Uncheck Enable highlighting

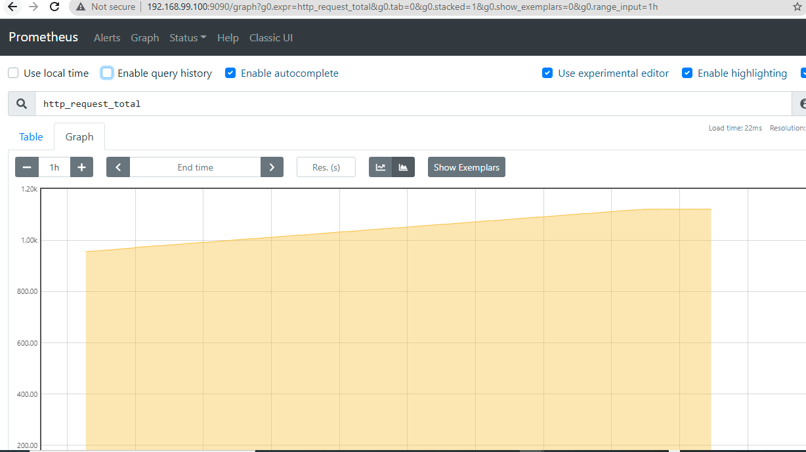[687, 73]
